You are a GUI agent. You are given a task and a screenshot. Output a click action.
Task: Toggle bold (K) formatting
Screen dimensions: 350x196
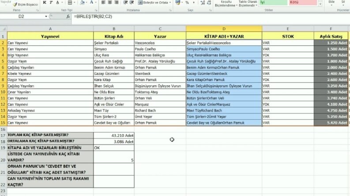[x=45, y=3]
